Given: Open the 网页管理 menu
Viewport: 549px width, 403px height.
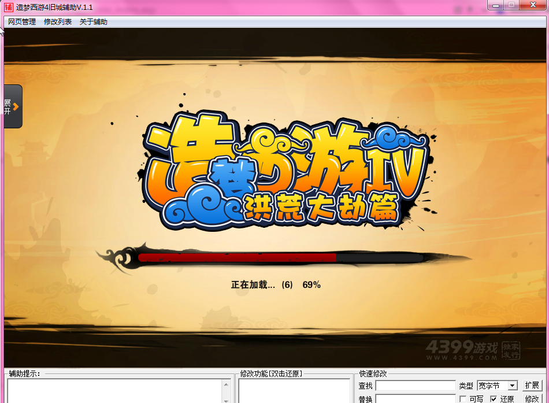Looking at the screenshot, I should [22, 22].
